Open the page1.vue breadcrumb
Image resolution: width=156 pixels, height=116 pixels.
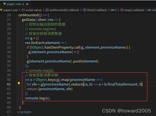click(11, 10)
